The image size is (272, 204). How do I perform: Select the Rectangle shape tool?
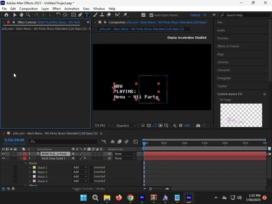tap(74, 15)
